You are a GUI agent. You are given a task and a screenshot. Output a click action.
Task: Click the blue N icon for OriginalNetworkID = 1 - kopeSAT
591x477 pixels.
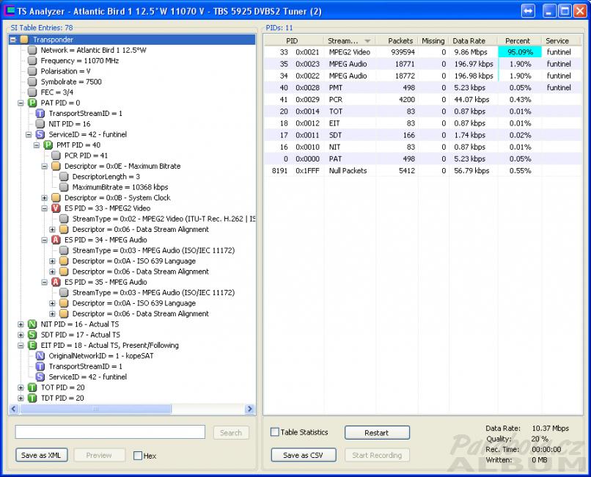point(40,356)
